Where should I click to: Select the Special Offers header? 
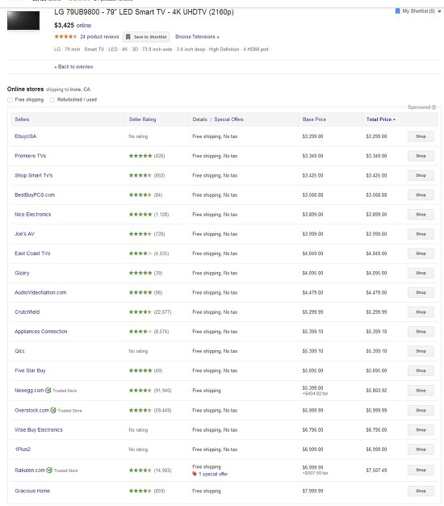(228, 119)
